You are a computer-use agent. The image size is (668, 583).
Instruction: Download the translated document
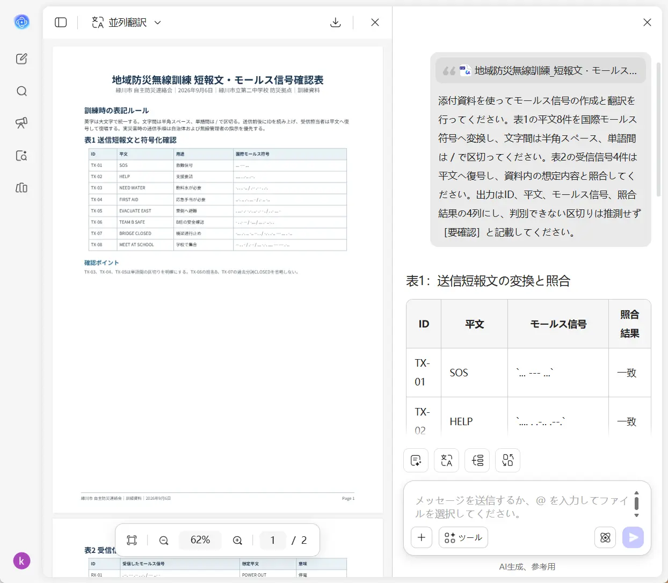tap(336, 23)
